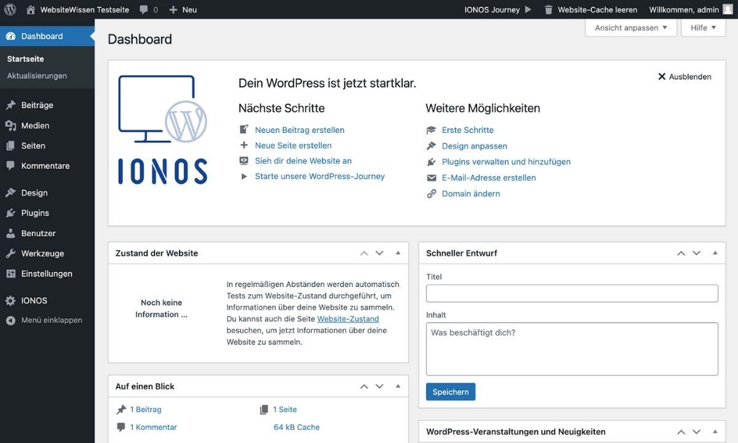Viewport: 738px width, 443px height.
Task: Toggle the Schneller Entwurf panel
Action: pyautogui.click(x=715, y=253)
